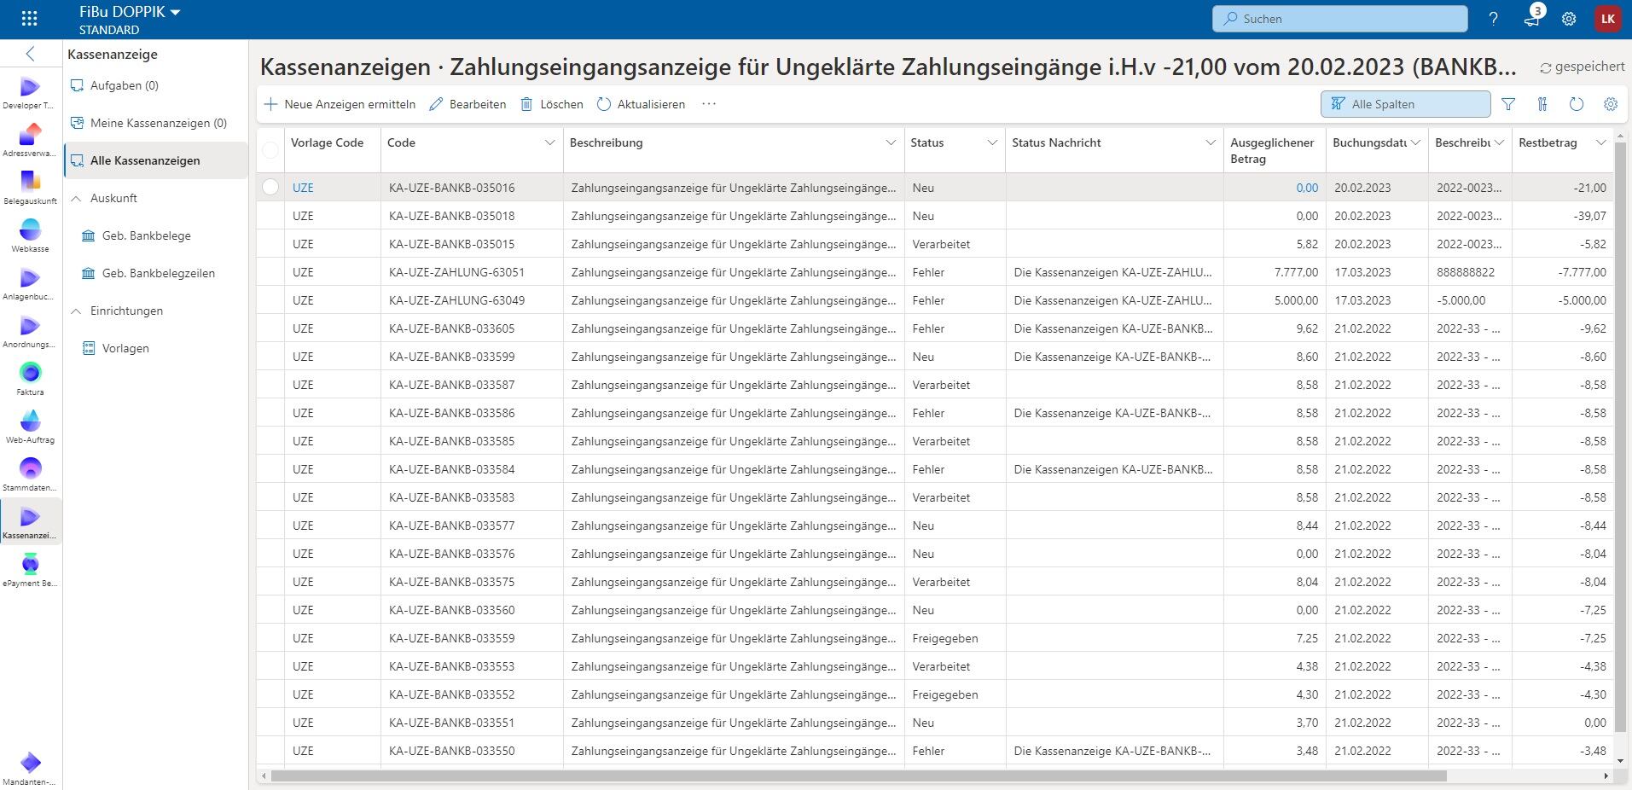The height and width of the screenshot is (790, 1632).
Task: Open notifications bell icon
Action: (x=1532, y=19)
